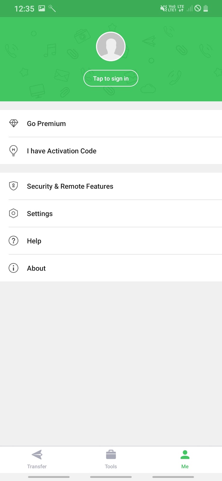The width and height of the screenshot is (222, 481).
Task: Open the Settings menu entry
Action: 40,214
